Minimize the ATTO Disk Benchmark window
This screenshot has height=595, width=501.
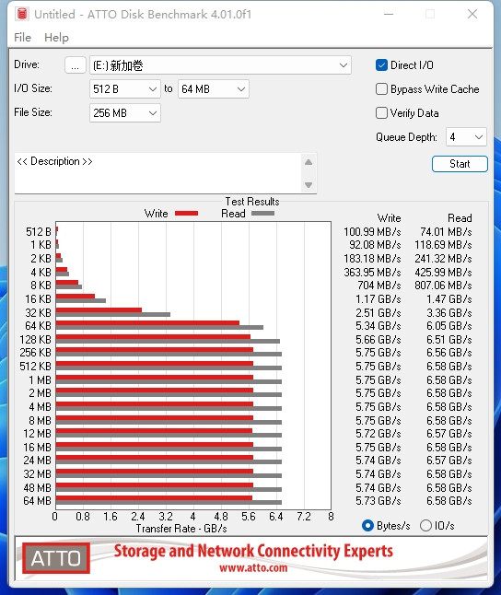click(389, 15)
